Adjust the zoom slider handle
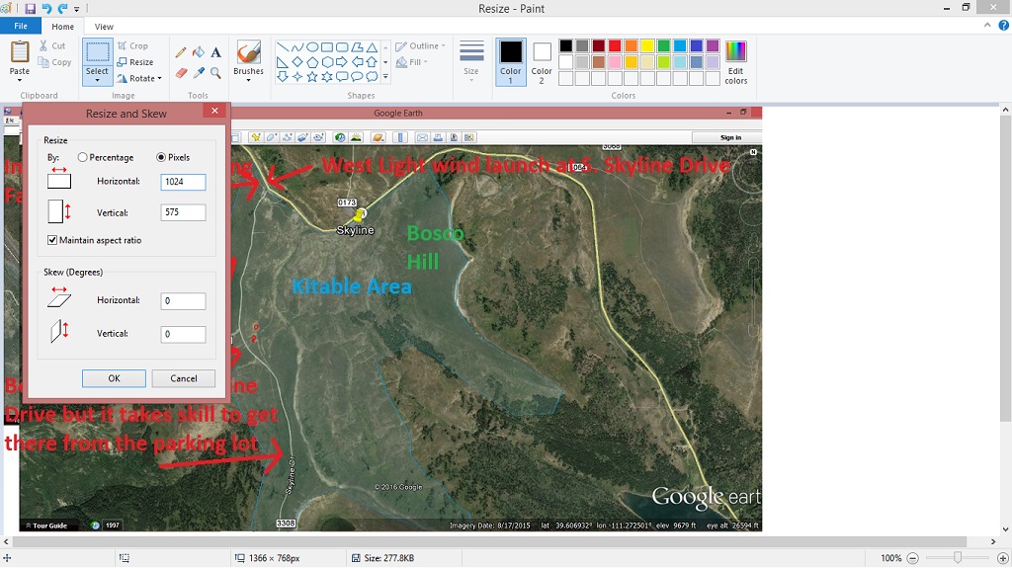 pyautogui.click(x=958, y=558)
